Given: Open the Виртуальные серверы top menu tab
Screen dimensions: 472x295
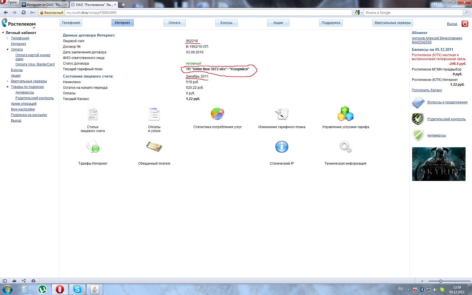Looking at the screenshot, I should (x=392, y=23).
